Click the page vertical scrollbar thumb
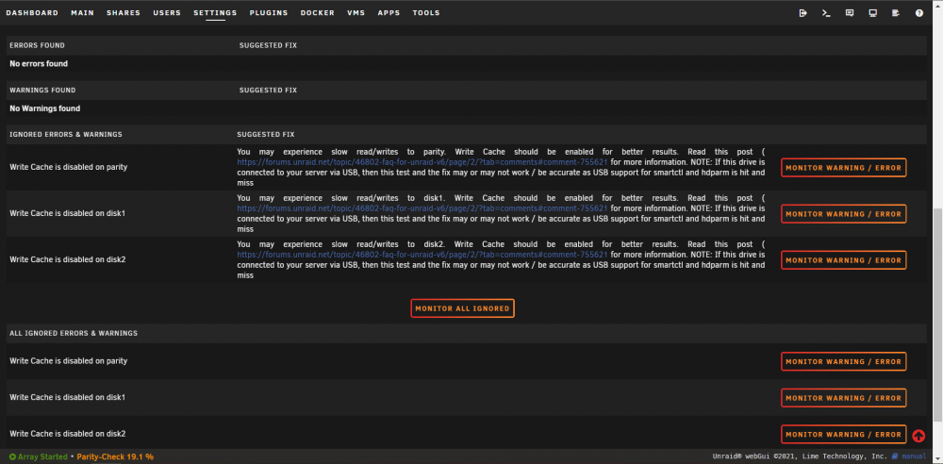The width and height of the screenshot is (943, 464). pyautogui.click(x=937, y=315)
